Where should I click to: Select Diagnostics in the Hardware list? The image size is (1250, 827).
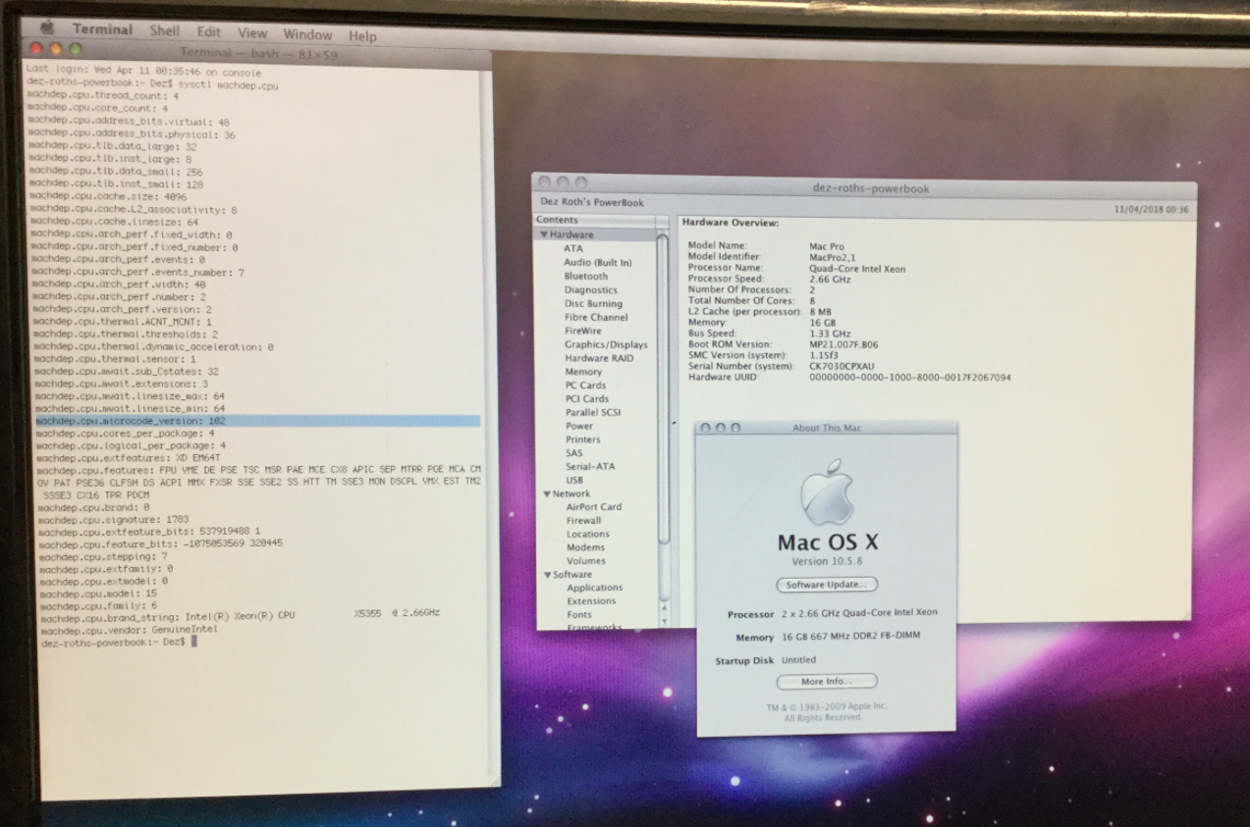click(x=590, y=290)
